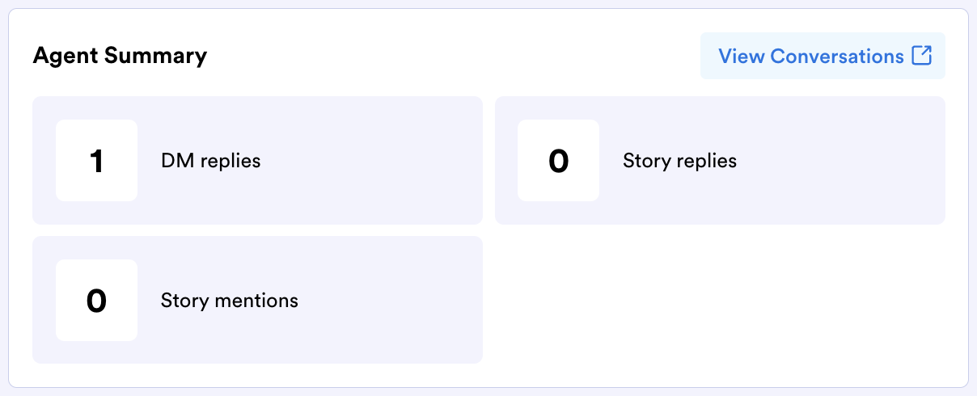Open the Story replies summary card
Image resolution: width=977 pixels, height=396 pixels.
pos(825,160)
